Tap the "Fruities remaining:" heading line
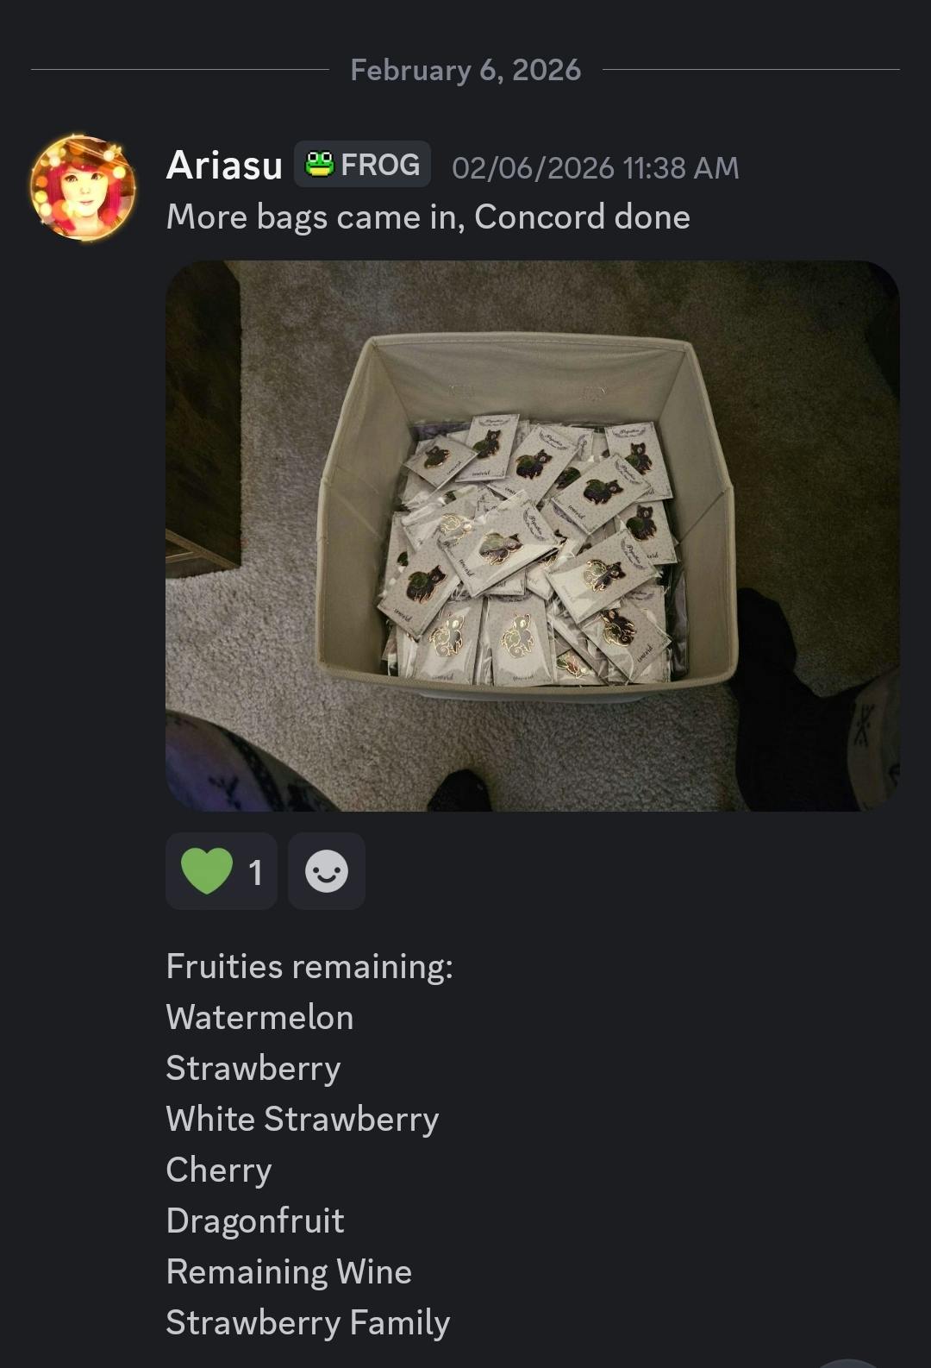This screenshot has width=931, height=1368. [x=309, y=966]
